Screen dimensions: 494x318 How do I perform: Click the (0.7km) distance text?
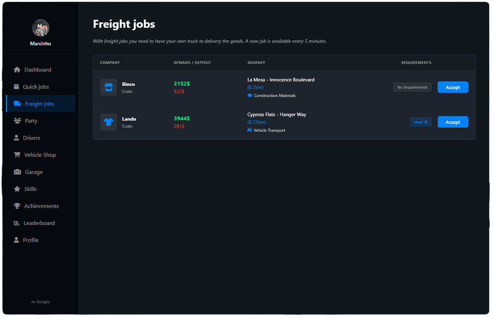pyautogui.click(x=255, y=87)
